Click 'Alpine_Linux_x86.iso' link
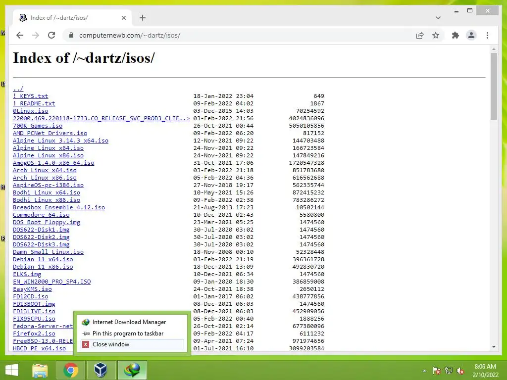507x380 pixels. point(48,155)
